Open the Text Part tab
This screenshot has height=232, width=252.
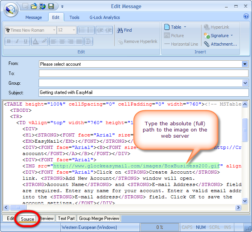(x=66, y=218)
